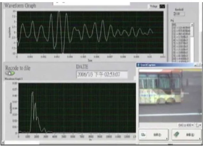This screenshot has width=203, height=146.
Task: Click the data list vertical scrollbar thumb
Action: (192, 31)
